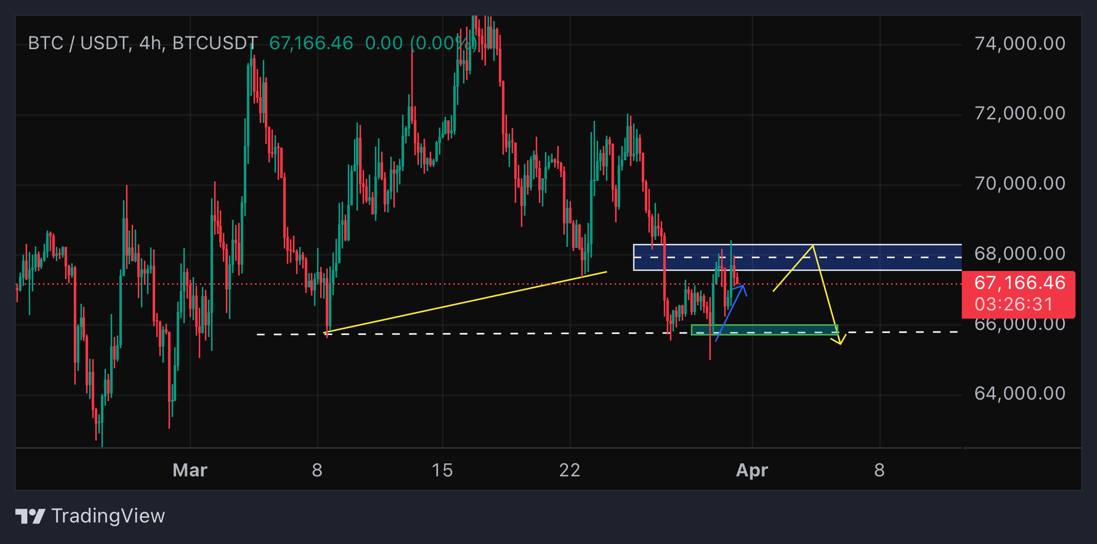The width and height of the screenshot is (1097, 544).
Task: Click the 22 date label on time axis
Action: point(569,470)
